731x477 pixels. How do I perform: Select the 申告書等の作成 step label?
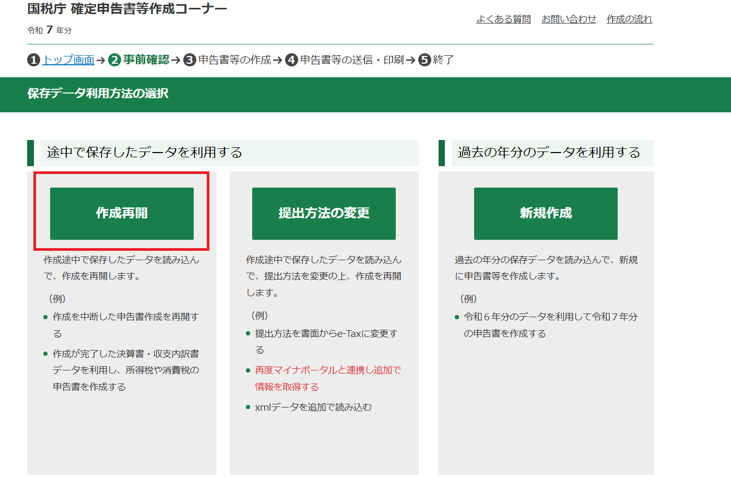click(x=234, y=60)
